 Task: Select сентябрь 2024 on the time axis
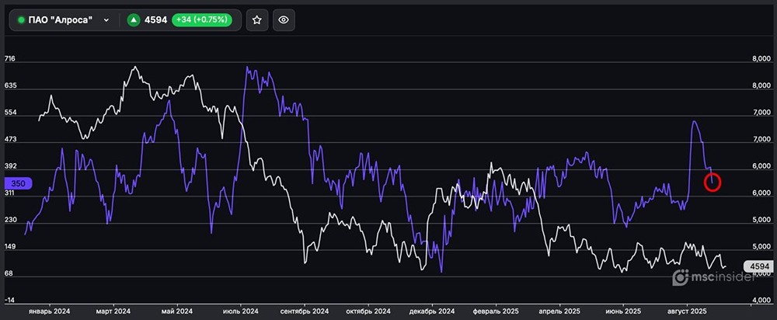click(x=305, y=311)
